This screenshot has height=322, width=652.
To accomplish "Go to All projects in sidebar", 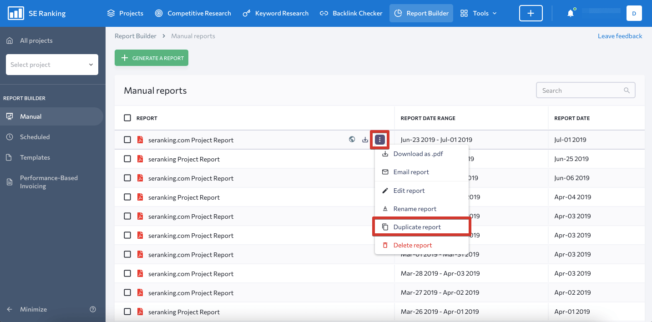I will tap(36, 40).
